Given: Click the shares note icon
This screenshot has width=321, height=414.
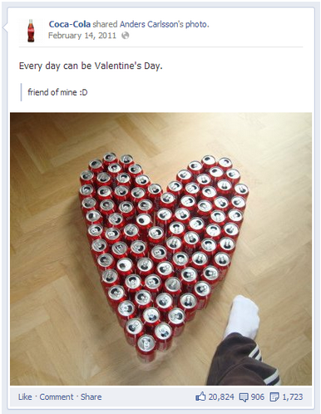Looking at the screenshot, I should pyautogui.click(x=274, y=397).
